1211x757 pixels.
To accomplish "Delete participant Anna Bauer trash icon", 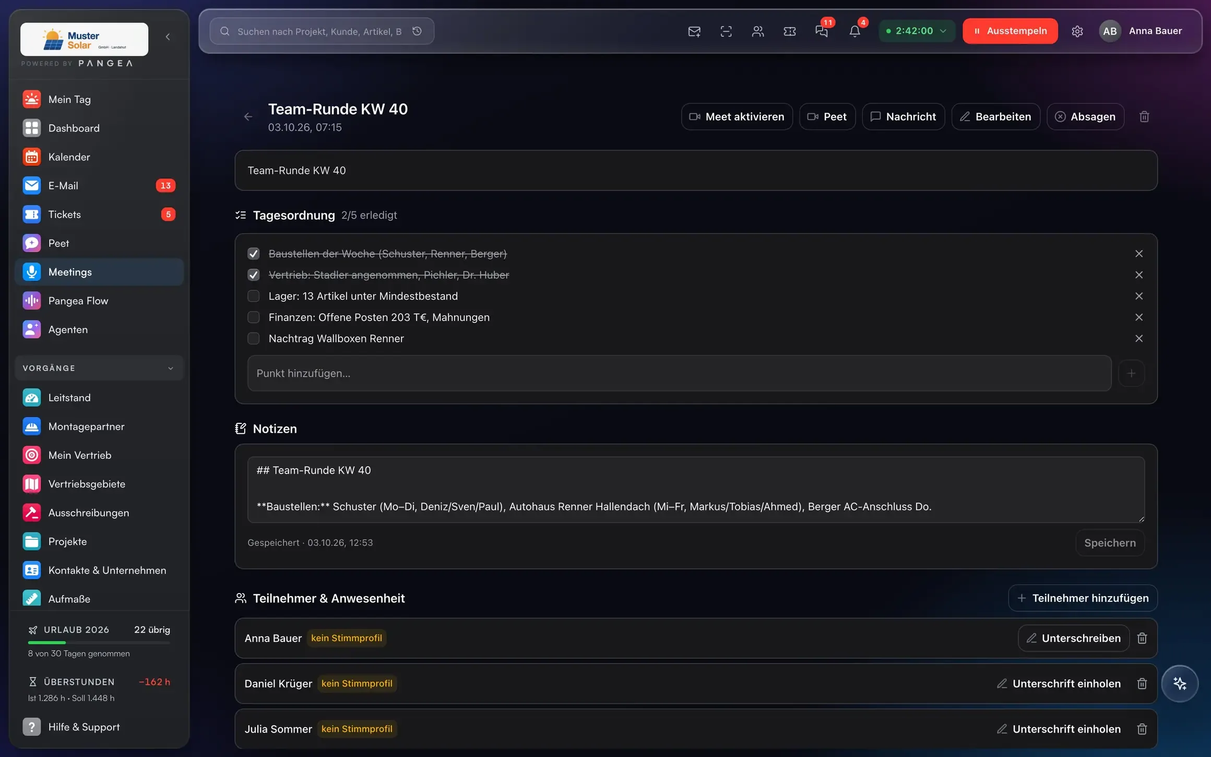I will (x=1142, y=638).
